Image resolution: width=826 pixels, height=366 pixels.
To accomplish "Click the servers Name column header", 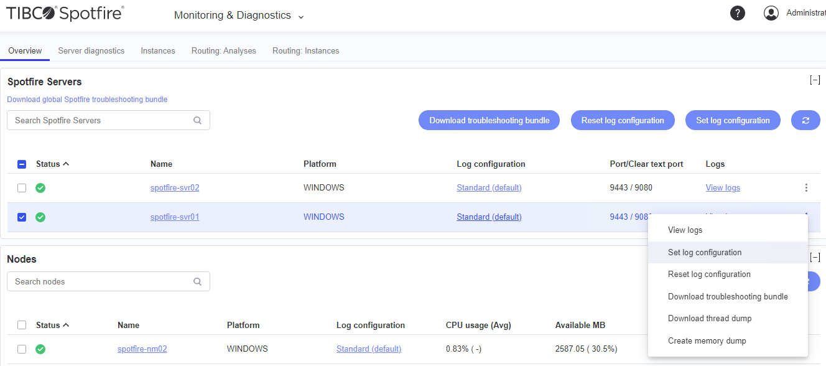I will 161,164.
